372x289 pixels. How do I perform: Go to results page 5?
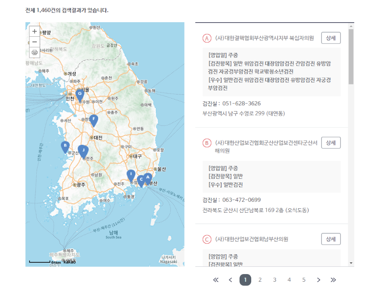point(303,279)
